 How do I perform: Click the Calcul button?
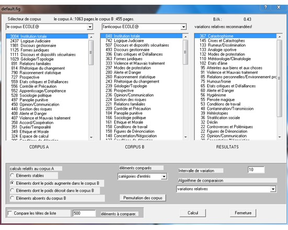[193, 213]
